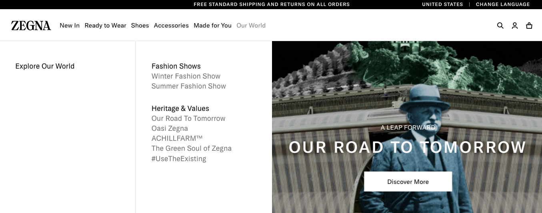The width and height of the screenshot is (542, 213).
Task: Click the Change Language link
Action: tap(503, 4)
